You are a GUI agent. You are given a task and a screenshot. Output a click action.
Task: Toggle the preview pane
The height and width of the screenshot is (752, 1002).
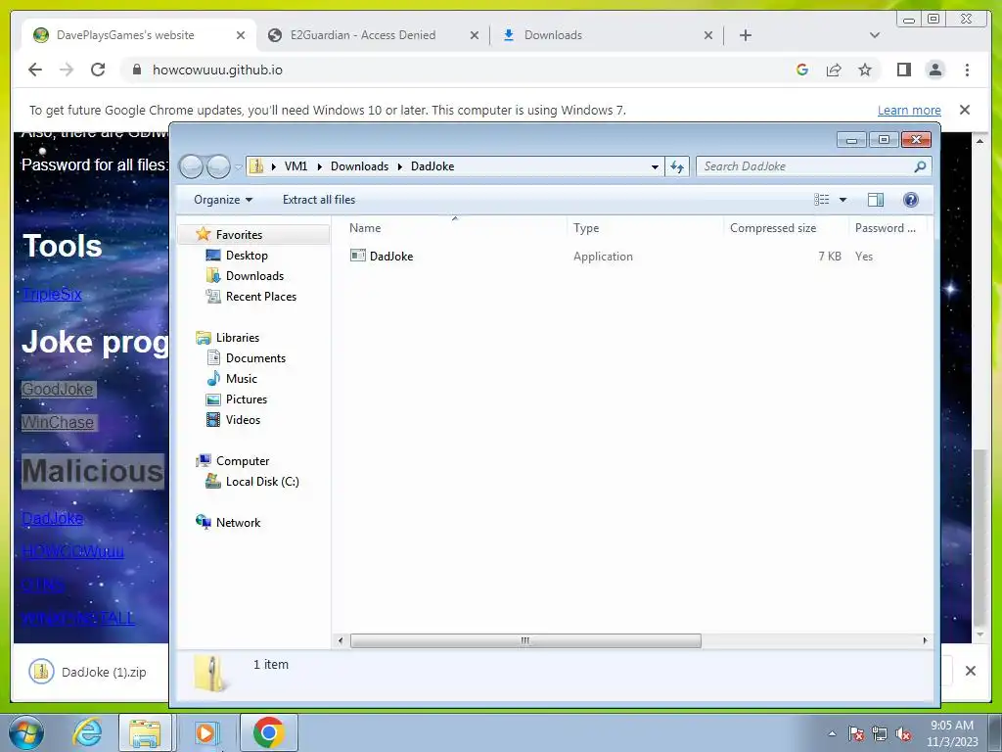click(x=876, y=200)
